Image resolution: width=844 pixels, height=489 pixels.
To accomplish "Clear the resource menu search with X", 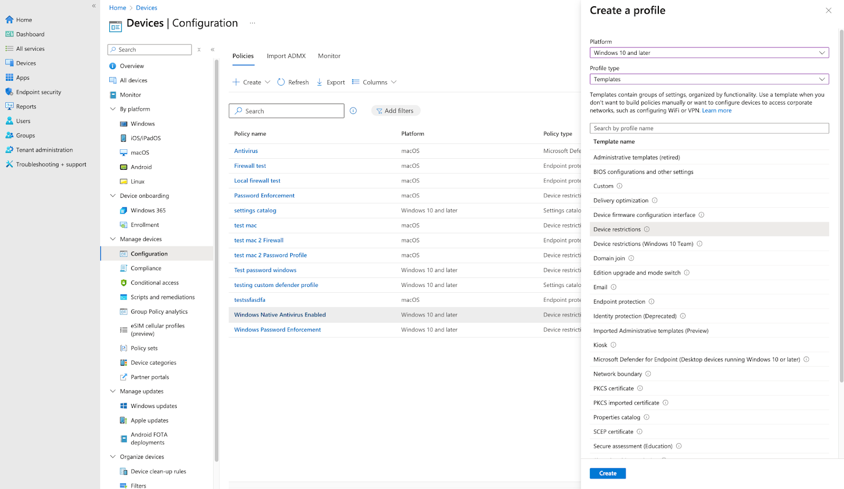I will pyautogui.click(x=199, y=50).
